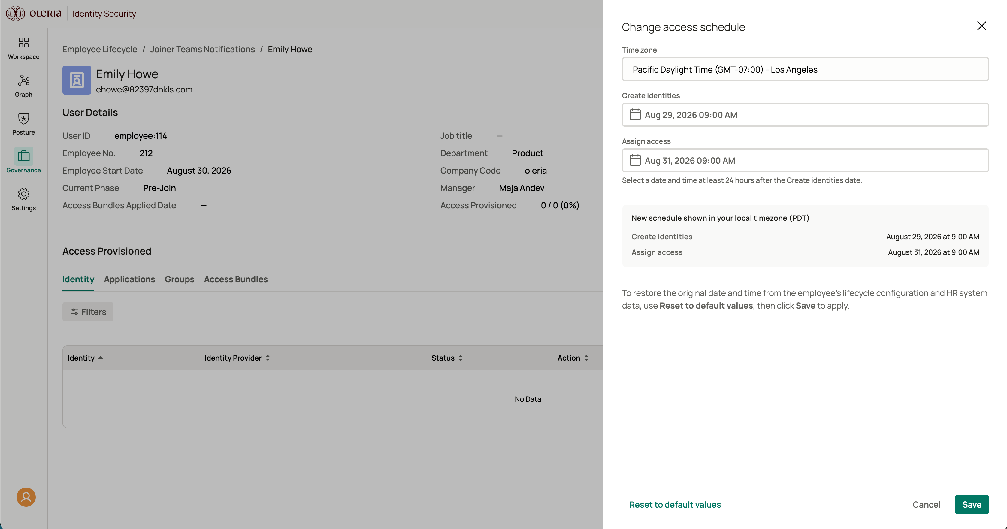Screen dimensions: 1007x529
Task: Save the new access schedule
Action: pos(972,504)
